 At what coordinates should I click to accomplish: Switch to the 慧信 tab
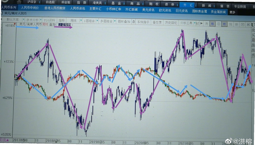(x=225, y=6)
